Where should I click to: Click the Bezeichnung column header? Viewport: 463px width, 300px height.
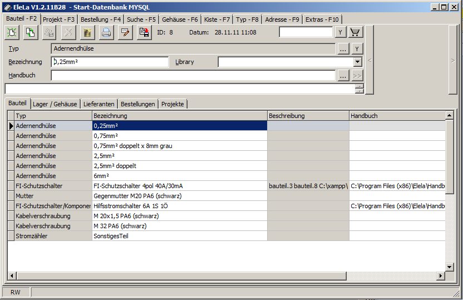[x=179, y=116]
